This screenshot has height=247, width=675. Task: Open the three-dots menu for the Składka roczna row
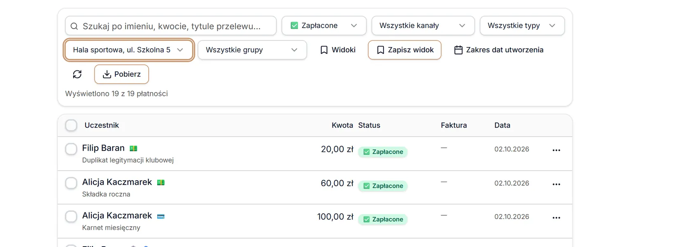point(556,184)
